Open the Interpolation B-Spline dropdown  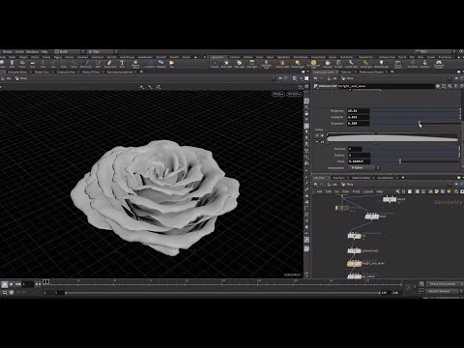(363, 167)
